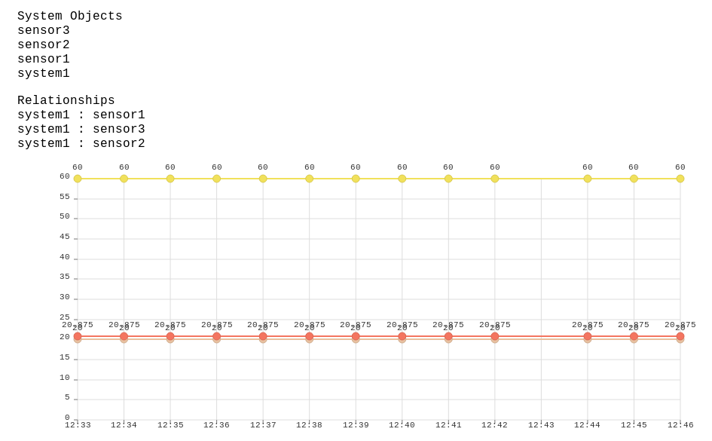Click yellow data point at 12:36
The height and width of the screenshot is (441, 712).
[x=216, y=179]
